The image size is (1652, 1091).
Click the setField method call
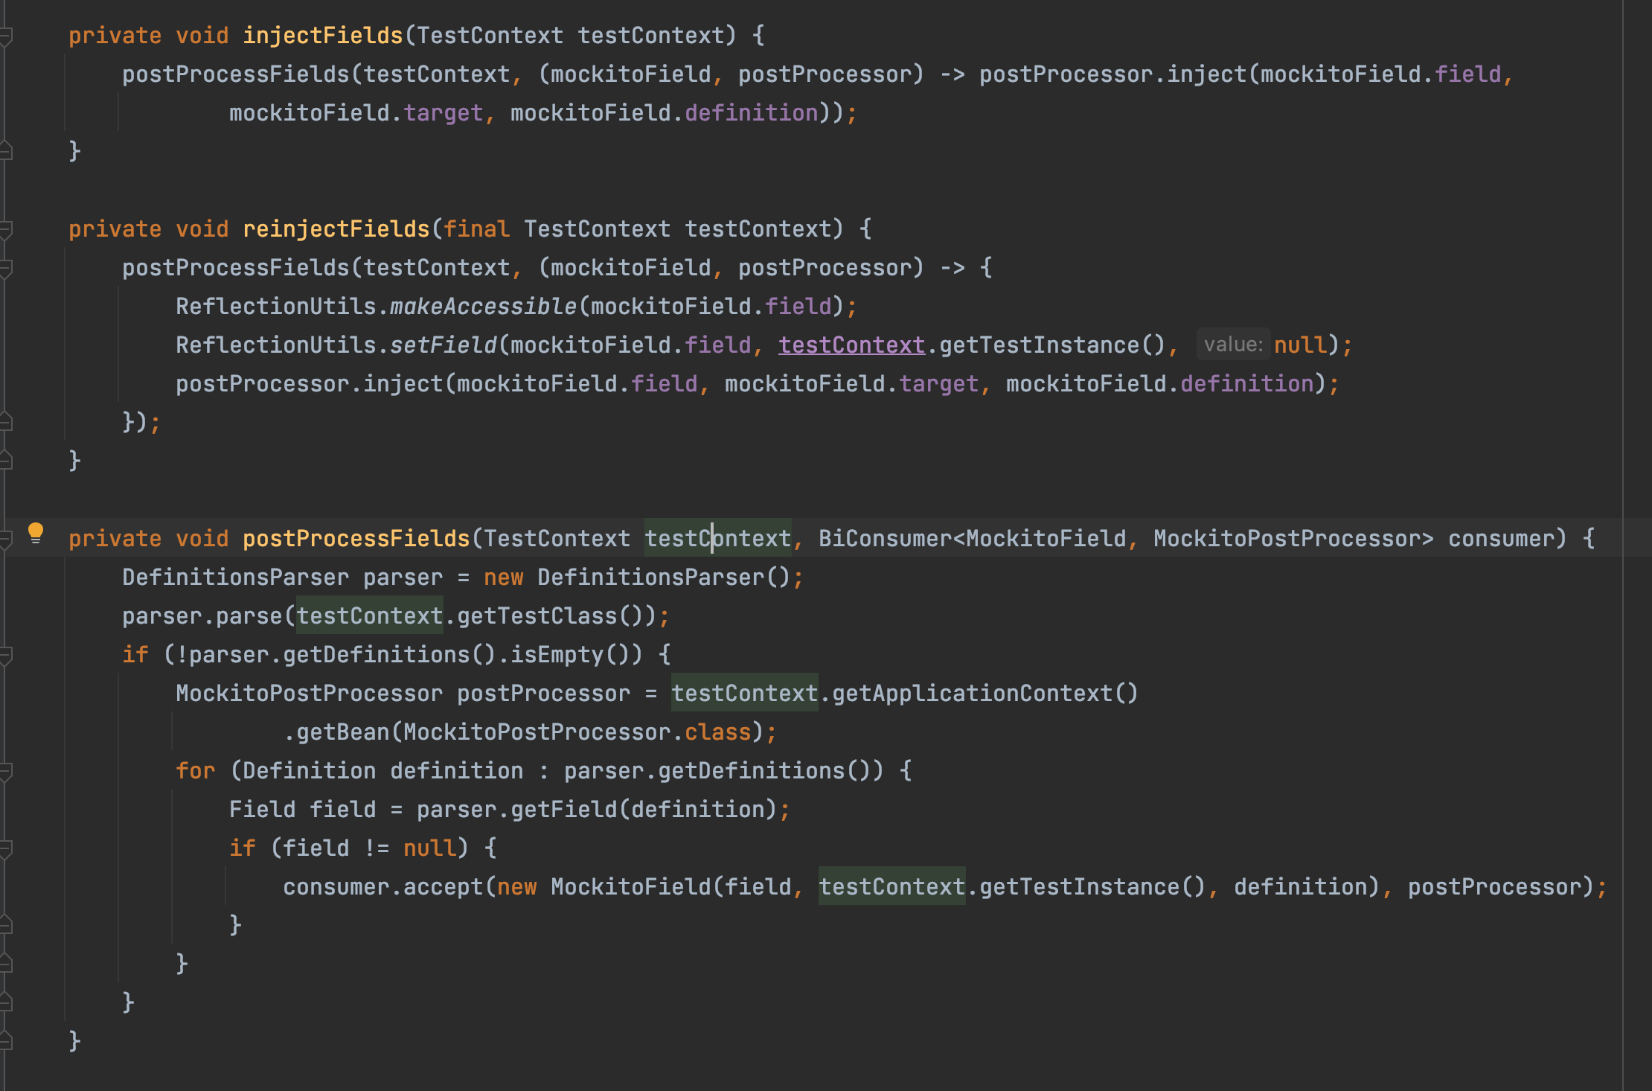click(x=443, y=345)
